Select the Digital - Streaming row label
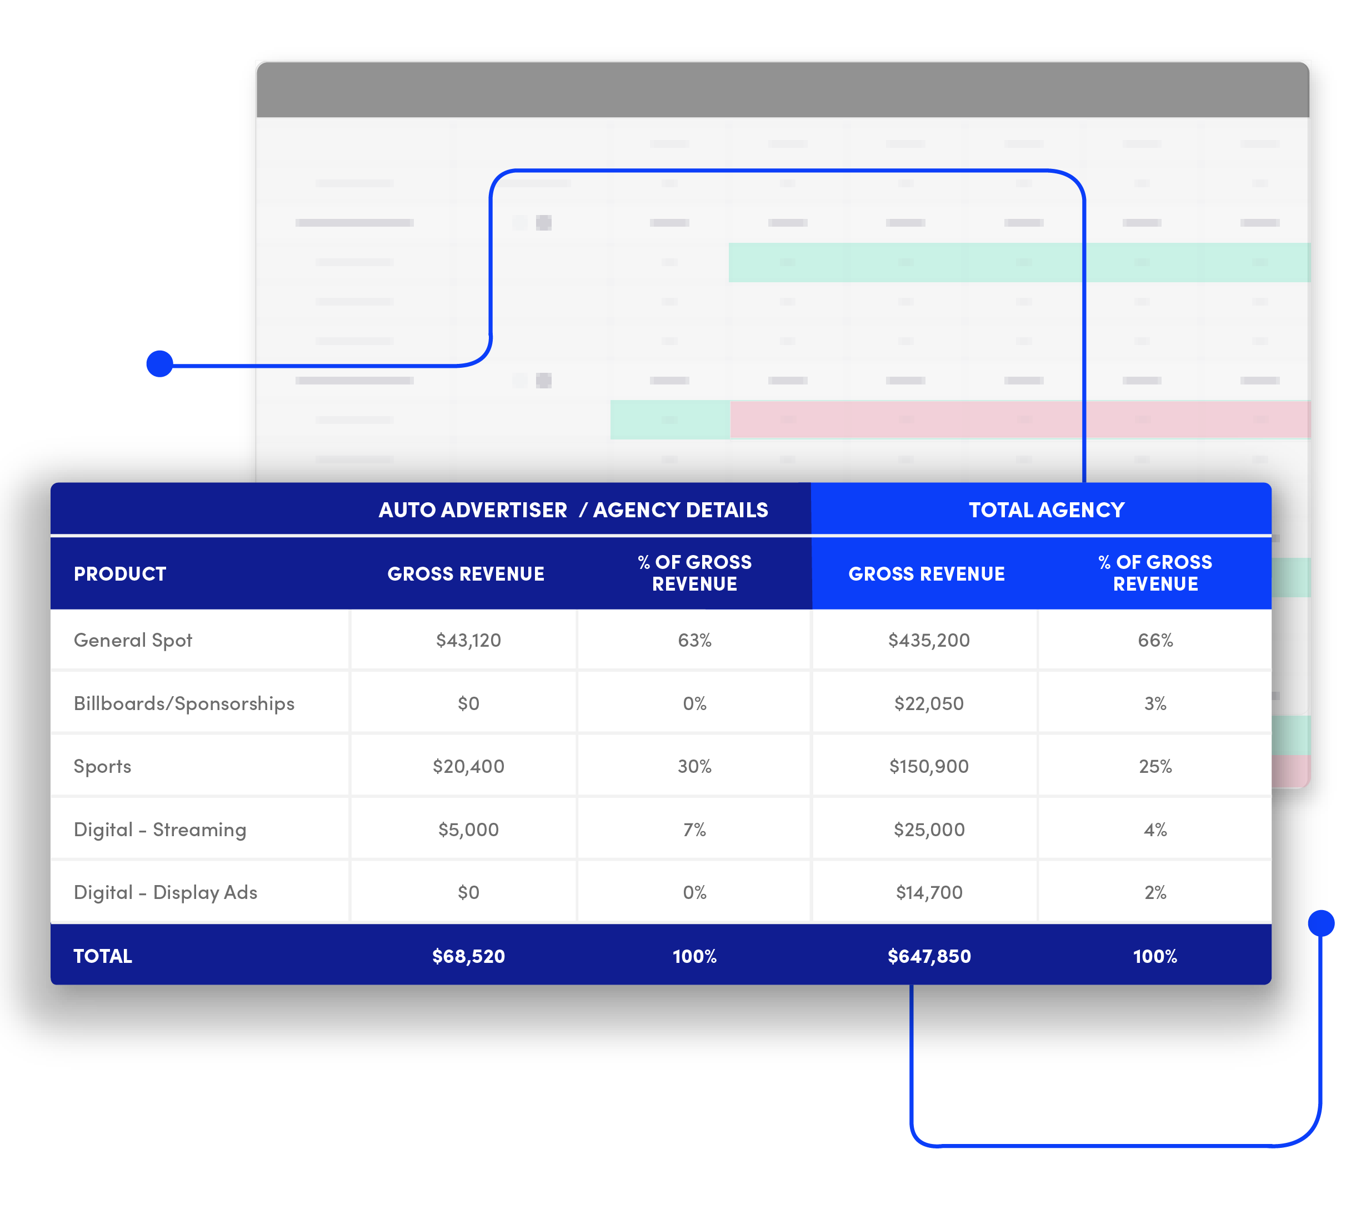The width and height of the screenshot is (1371, 1219). click(159, 830)
